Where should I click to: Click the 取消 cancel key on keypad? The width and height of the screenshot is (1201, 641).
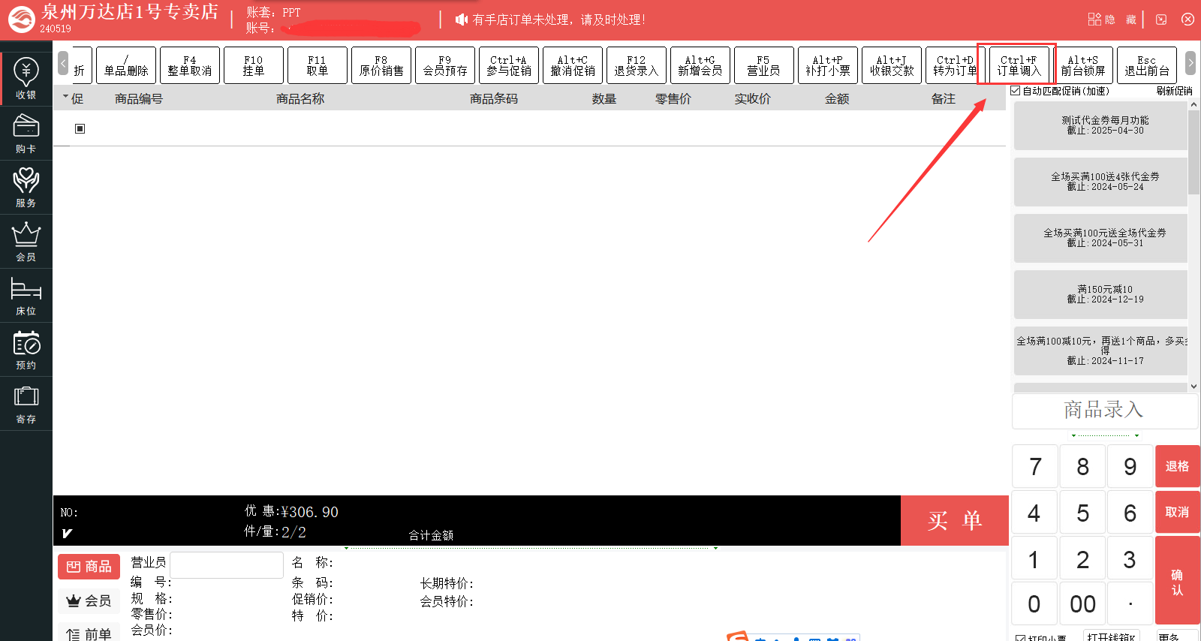tap(1177, 512)
